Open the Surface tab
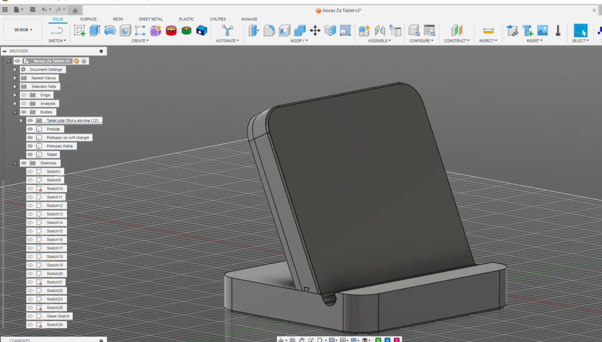Viewport: 602px width, 342px height. (x=88, y=19)
